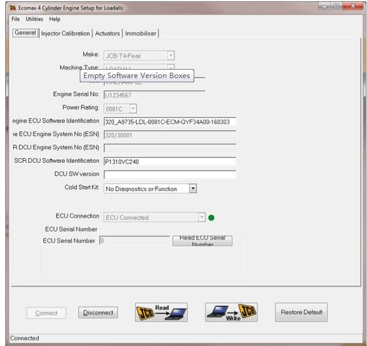Screen dimensions: 367x346
Task: Click the Cold Start Kit label
Action: click(82, 187)
